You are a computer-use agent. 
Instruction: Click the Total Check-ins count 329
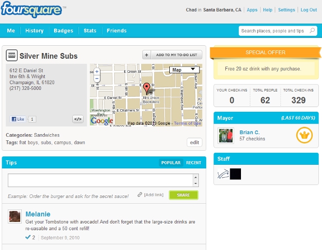[299, 100]
